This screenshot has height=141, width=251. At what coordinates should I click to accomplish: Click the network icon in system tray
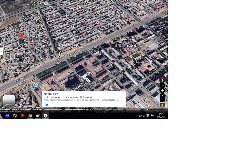[140, 116]
